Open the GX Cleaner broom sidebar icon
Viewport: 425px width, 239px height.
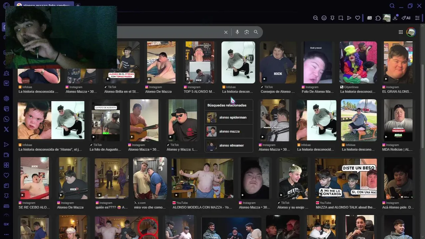(6, 73)
